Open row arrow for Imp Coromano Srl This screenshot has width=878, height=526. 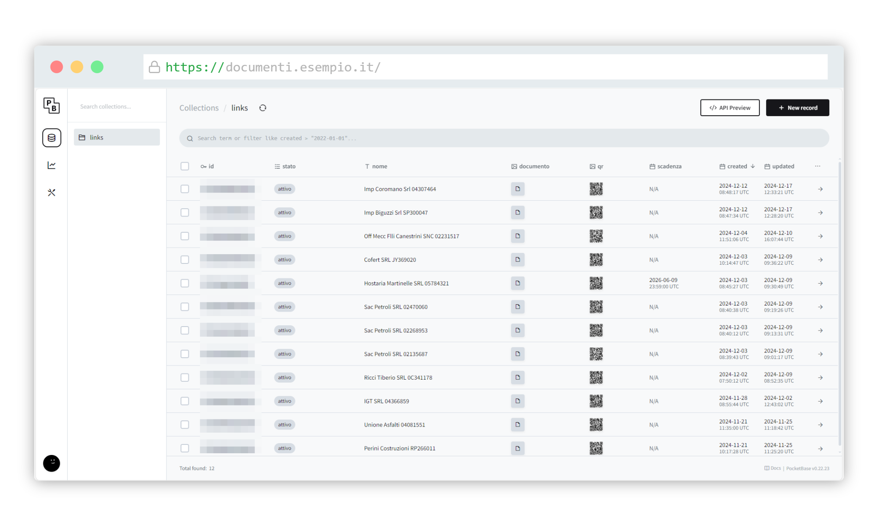tap(820, 189)
